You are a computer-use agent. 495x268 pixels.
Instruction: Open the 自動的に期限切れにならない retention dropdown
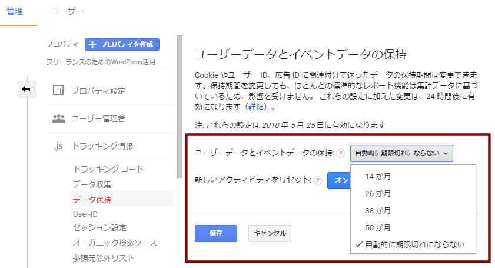[402, 154]
